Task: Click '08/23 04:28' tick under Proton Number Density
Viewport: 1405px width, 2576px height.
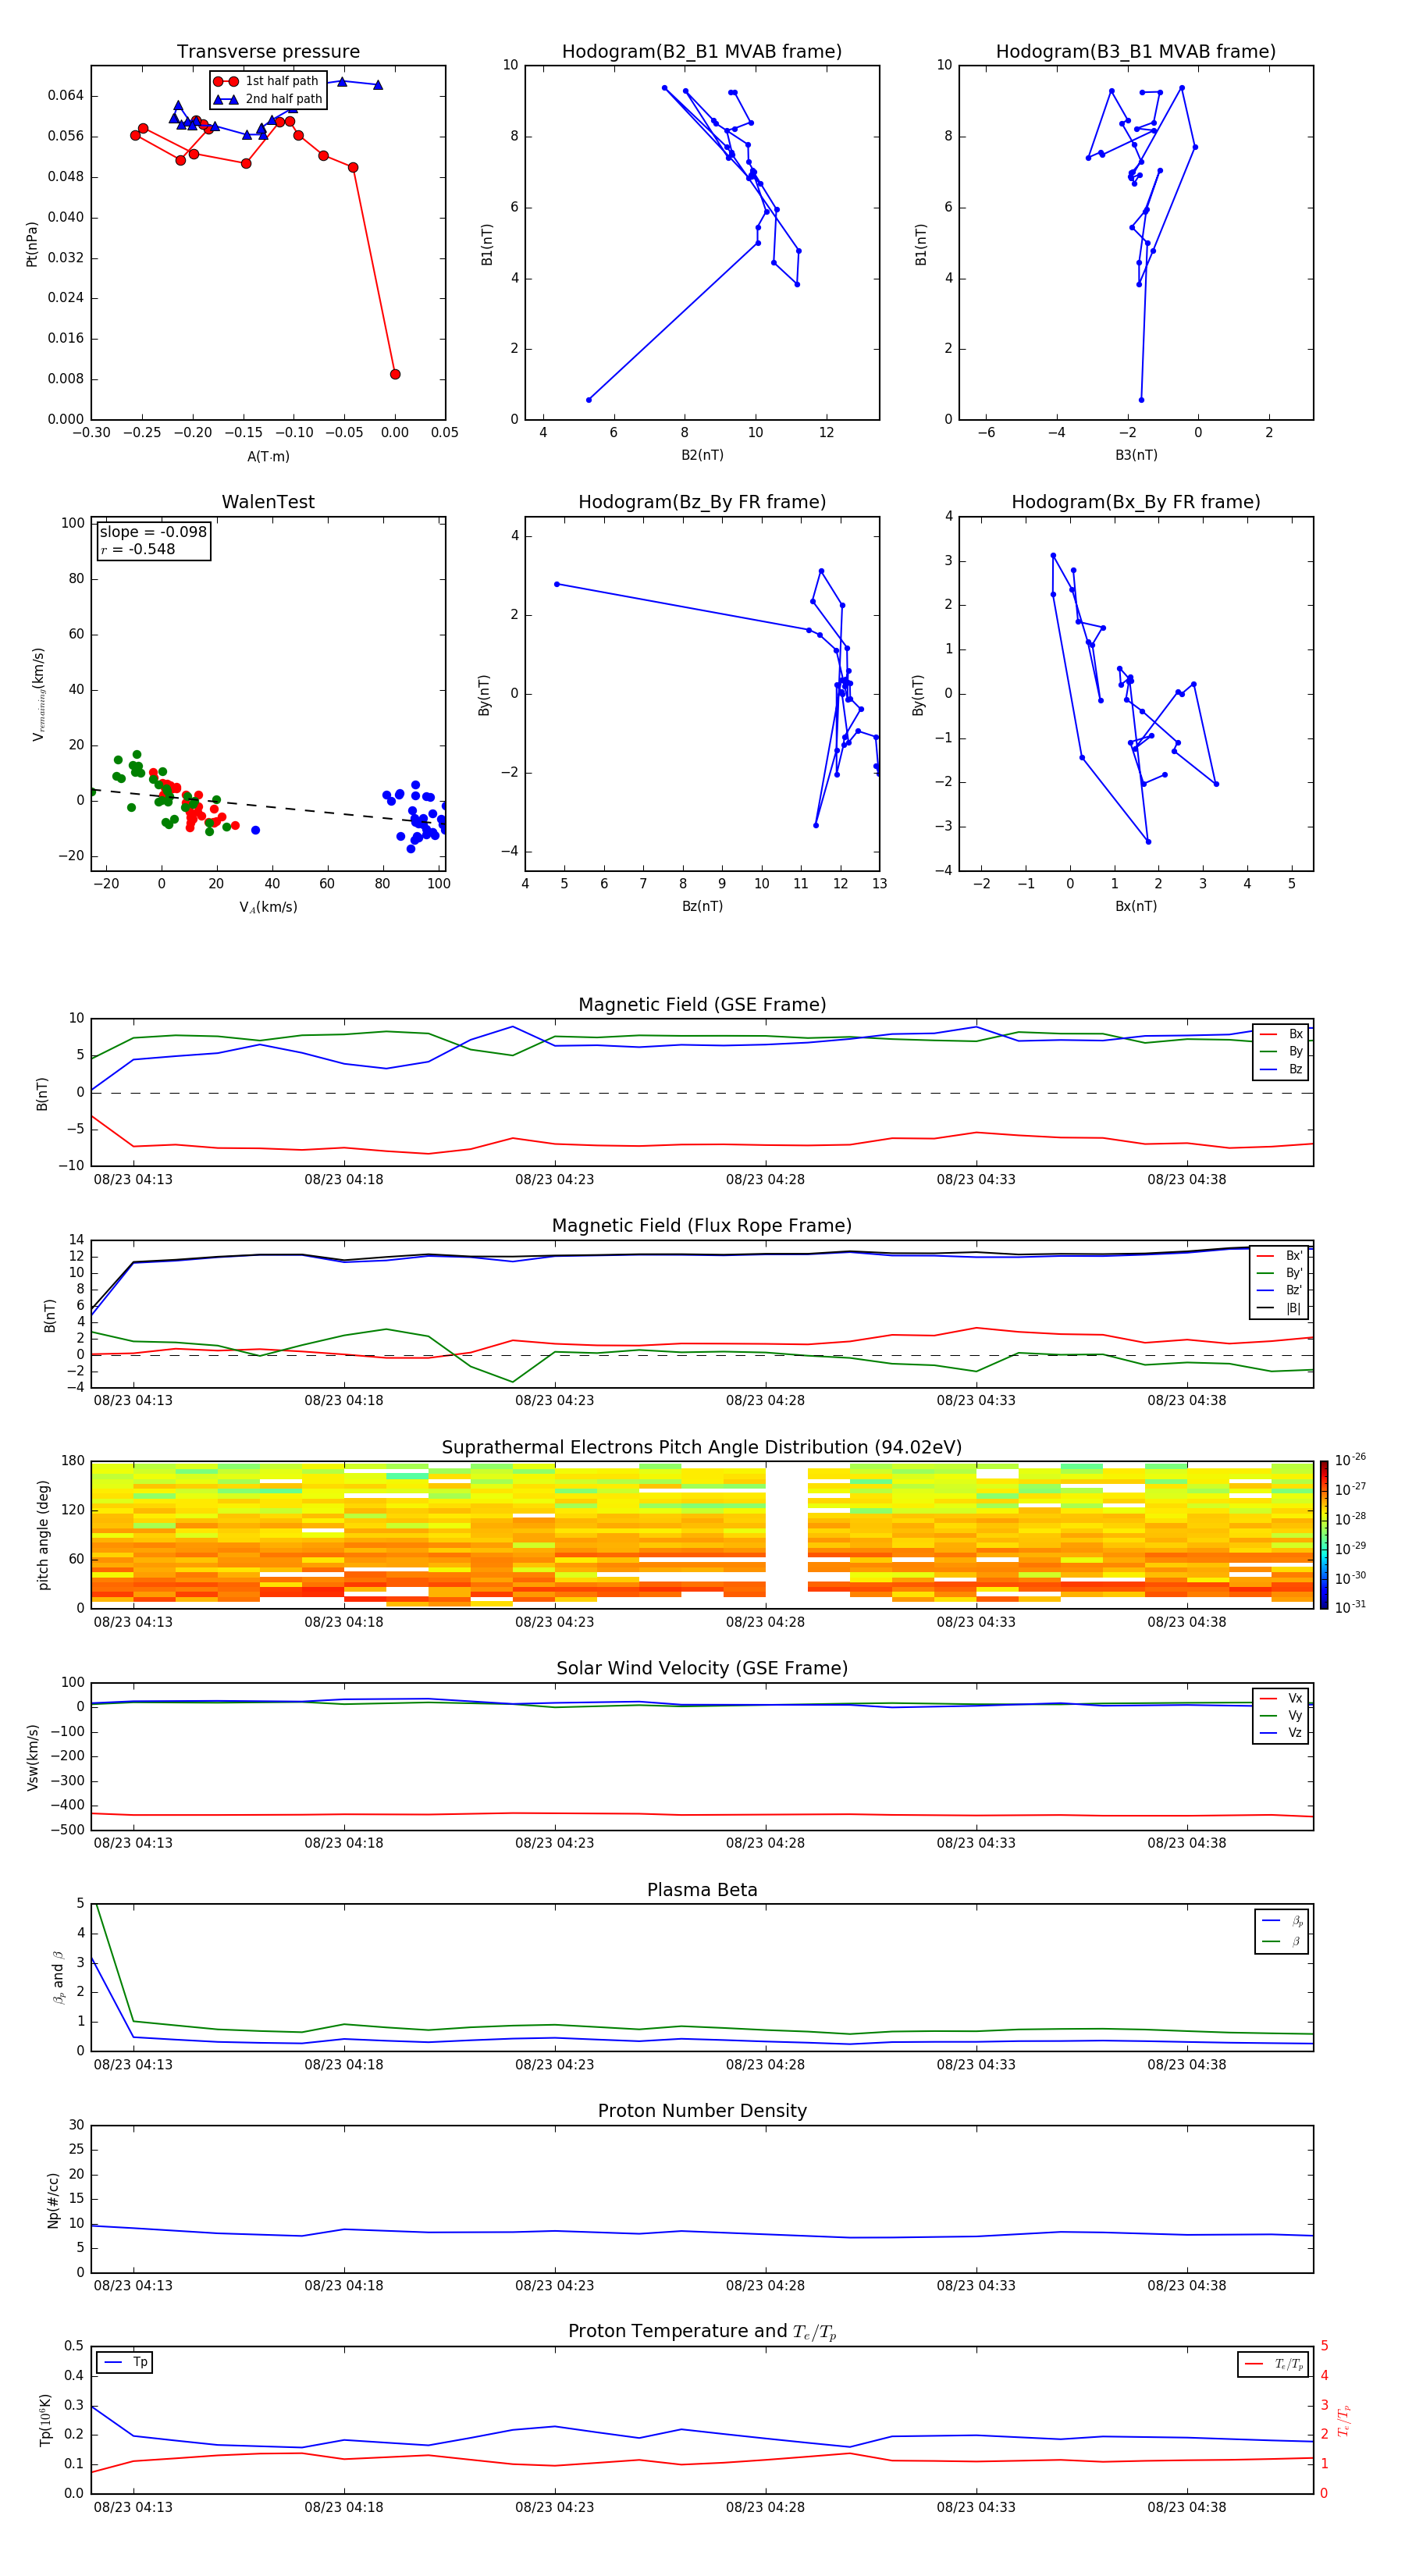Action: (x=765, y=2285)
